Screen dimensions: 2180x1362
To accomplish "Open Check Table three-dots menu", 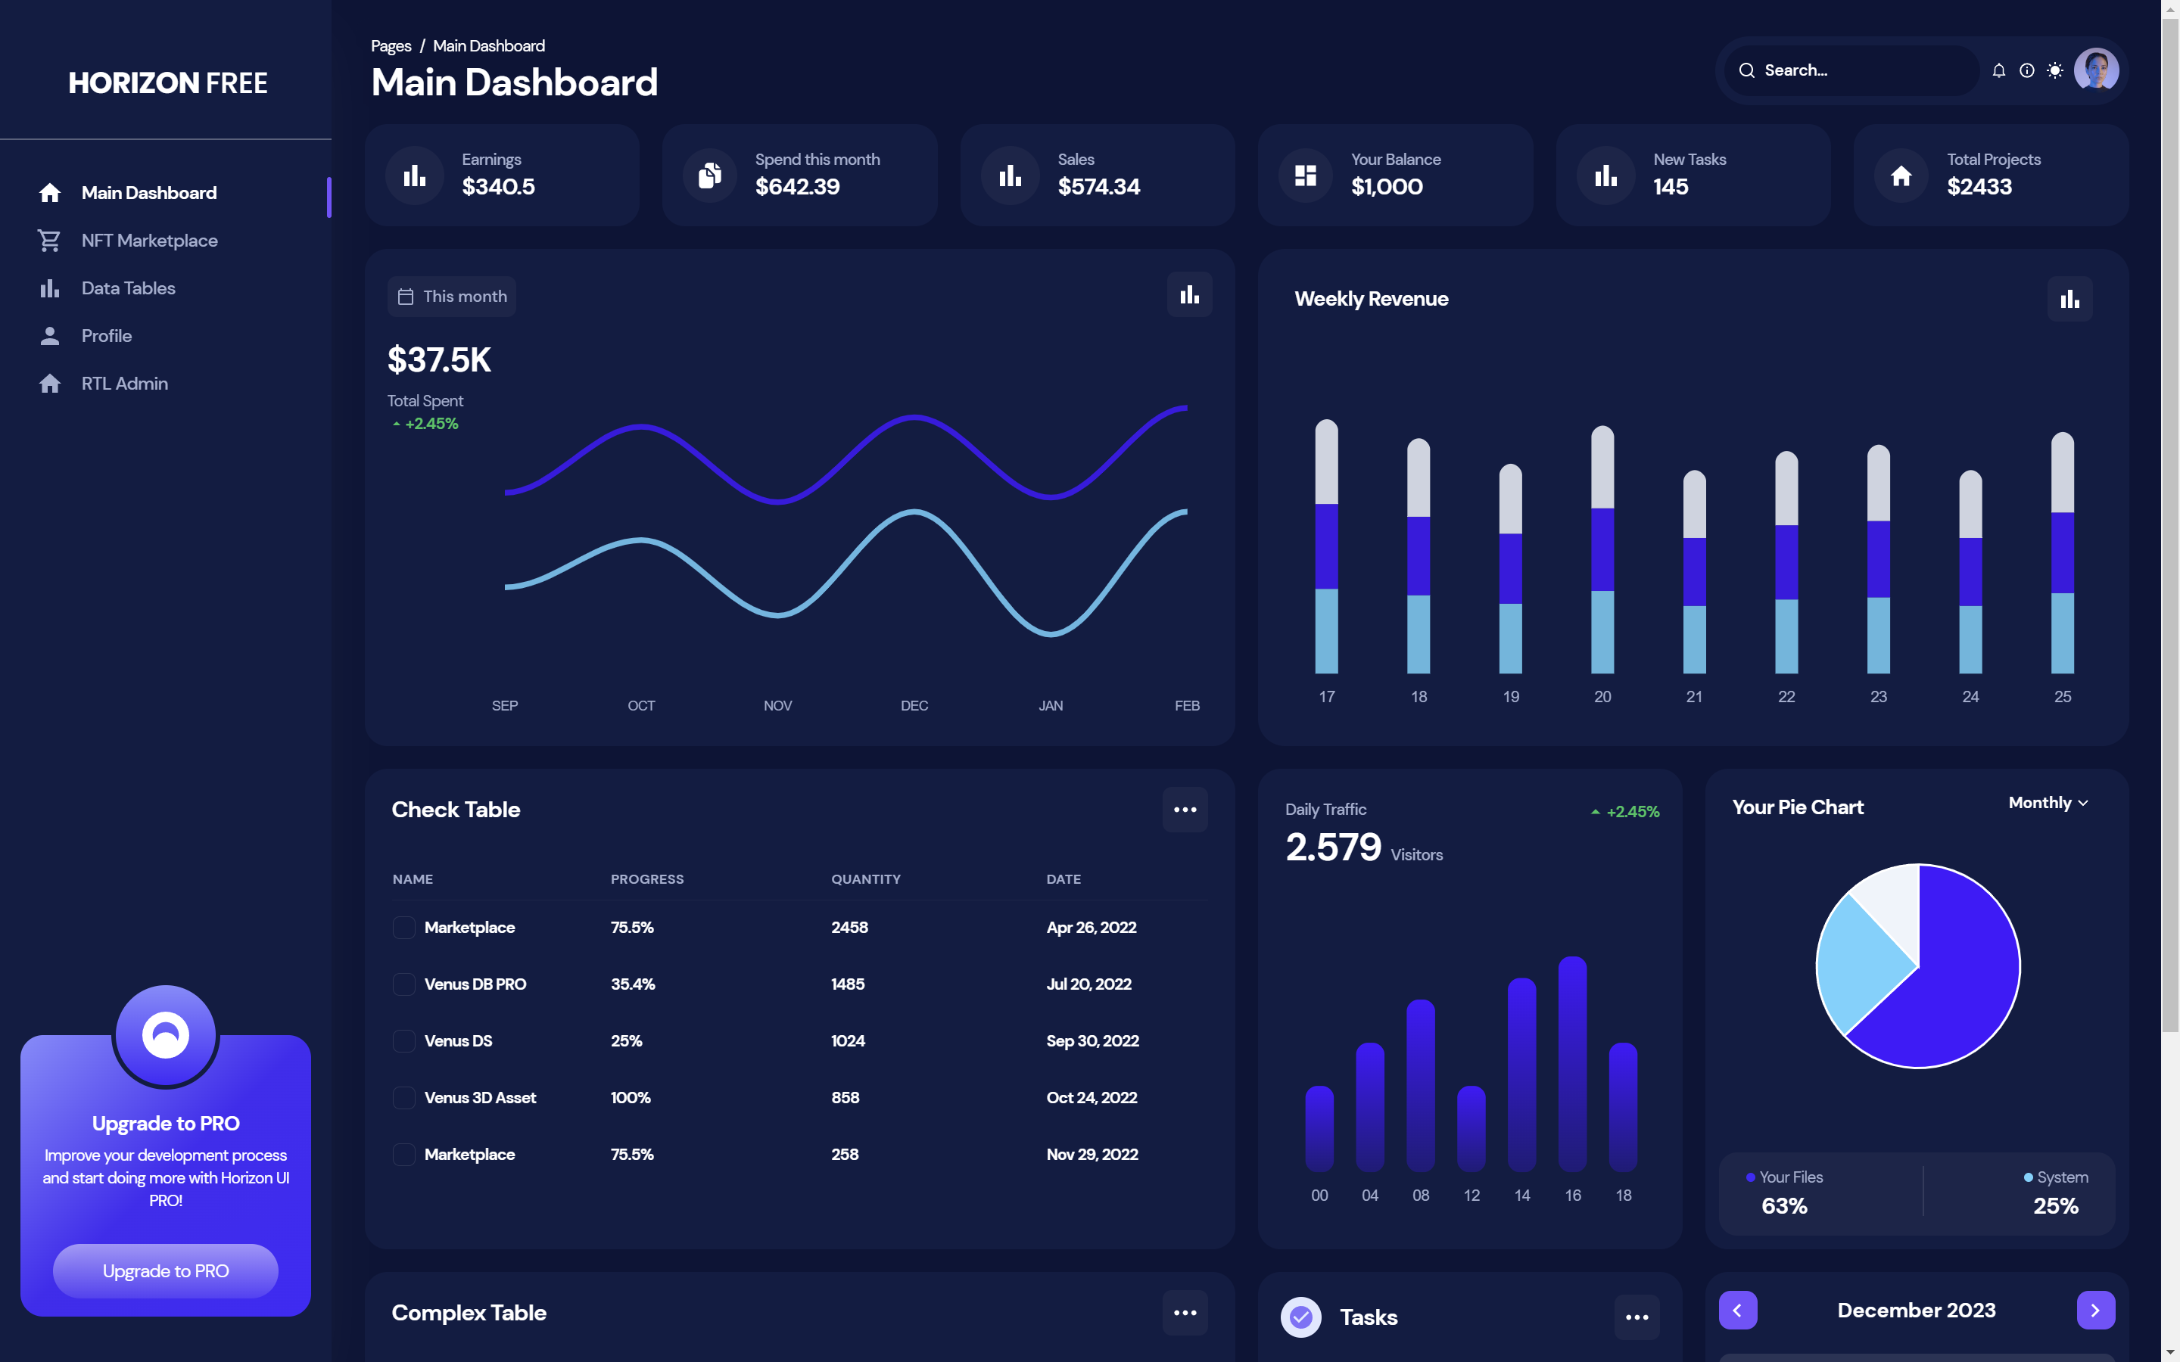I will pyautogui.click(x=1185, y=809).
